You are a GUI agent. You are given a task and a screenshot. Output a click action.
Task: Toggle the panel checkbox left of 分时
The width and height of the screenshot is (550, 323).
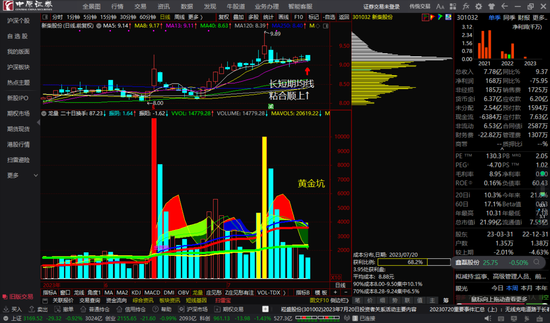(45, 17)
